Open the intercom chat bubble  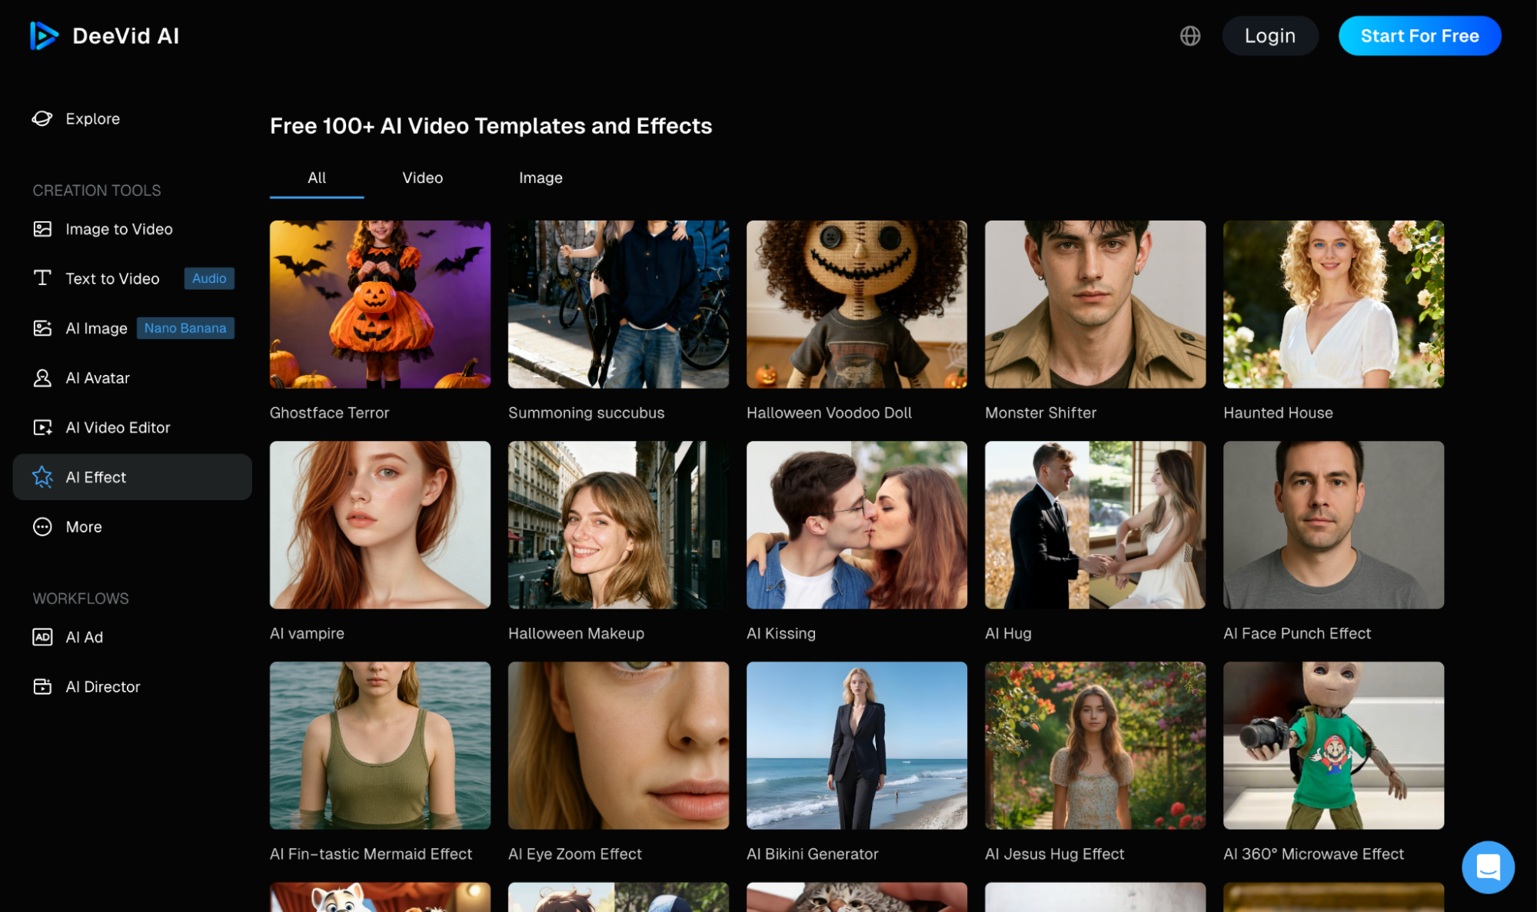1487,867
